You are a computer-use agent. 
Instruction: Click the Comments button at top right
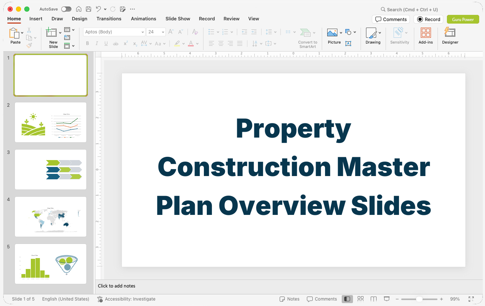pyautogui.click(x=391, y=19)
